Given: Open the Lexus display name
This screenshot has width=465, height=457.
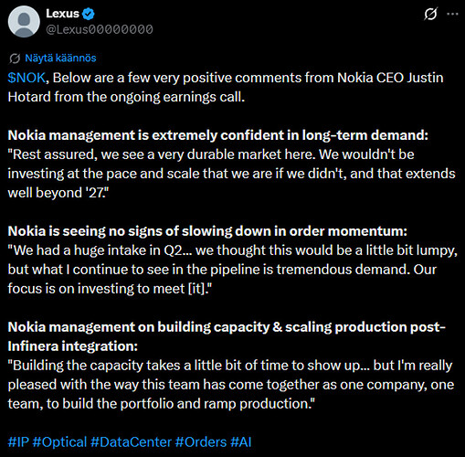Looking at the screenshot, I should pos(62,14).
